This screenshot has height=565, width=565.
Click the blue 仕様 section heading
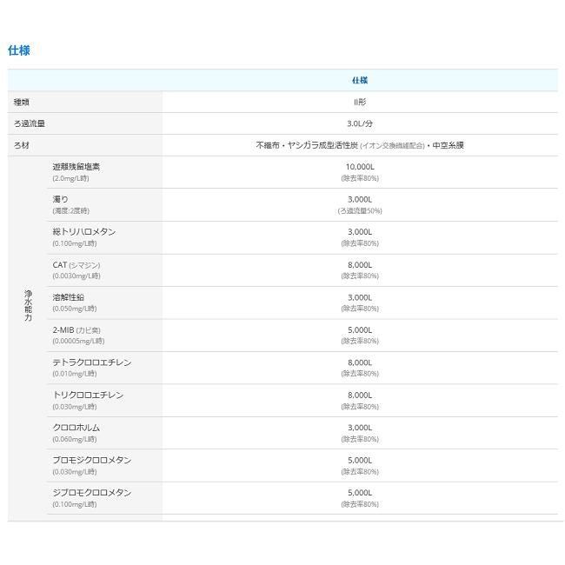(19, 50)
